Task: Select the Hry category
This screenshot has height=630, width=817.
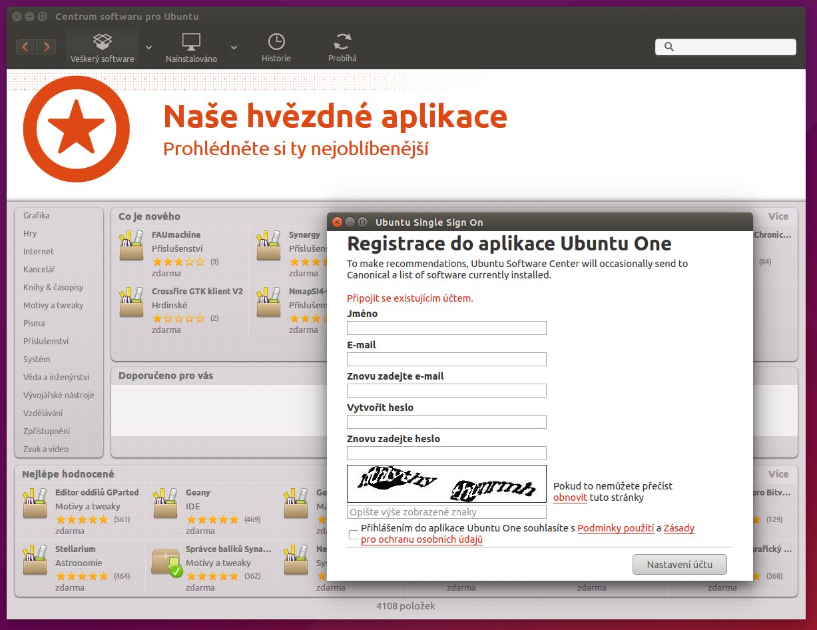Action: tap(31, 234)
